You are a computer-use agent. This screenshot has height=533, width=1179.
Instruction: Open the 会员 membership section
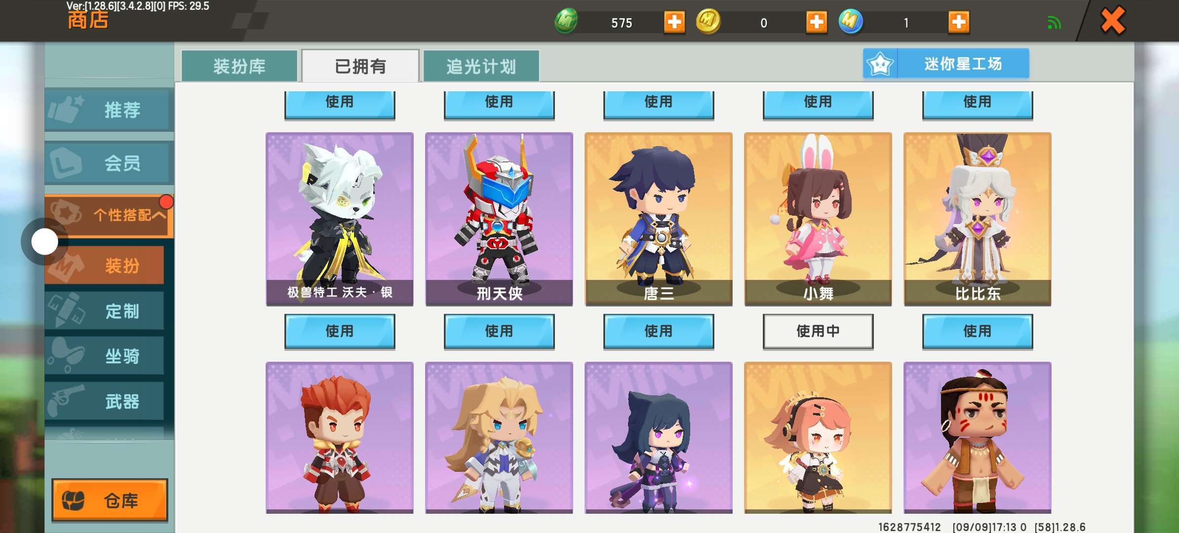pyautogui.click(x=109, y=162)
